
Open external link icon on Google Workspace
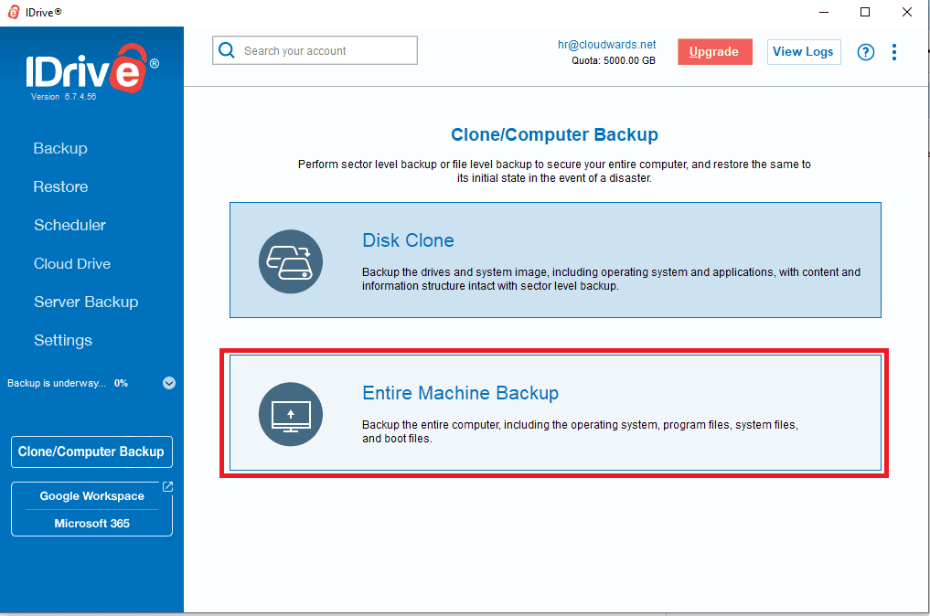[168, 486]
